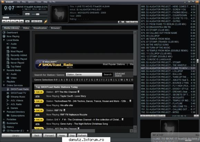Stop playback of the current track

pos(17,21)
